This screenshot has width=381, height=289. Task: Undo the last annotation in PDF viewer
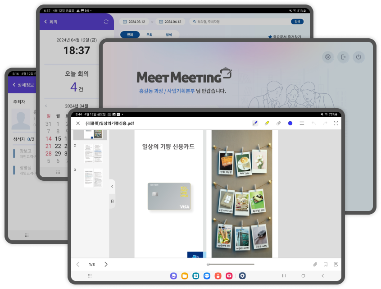[x=314, y=124]
